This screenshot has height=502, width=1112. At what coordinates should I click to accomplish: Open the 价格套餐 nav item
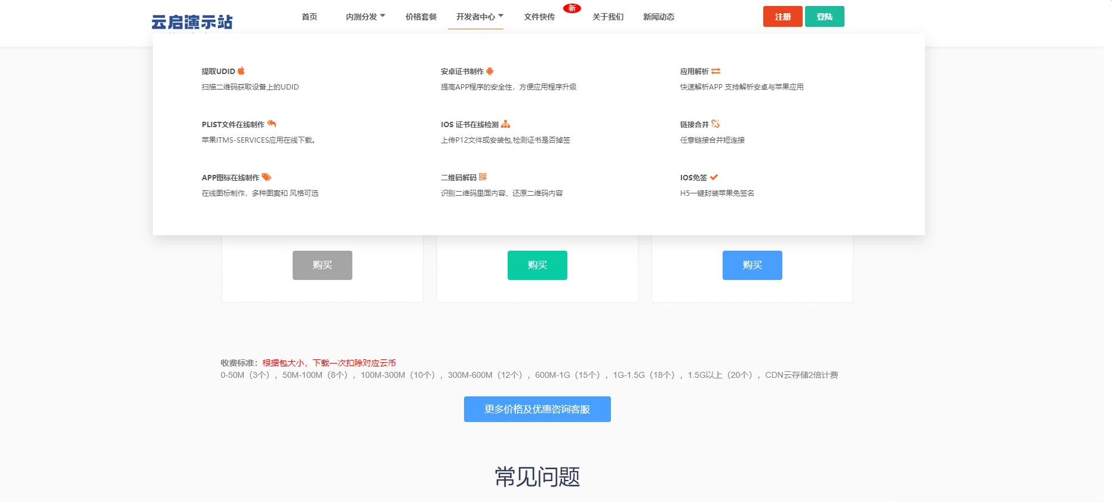click(x=421, y=17)
